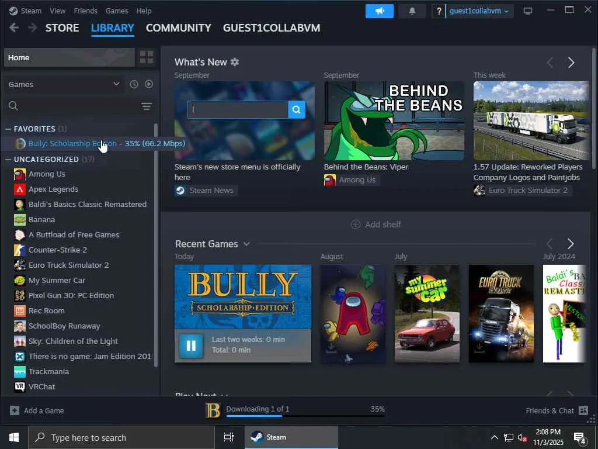
Task: Open Friends & Chat panel
Action: click(x=557, y=410)
